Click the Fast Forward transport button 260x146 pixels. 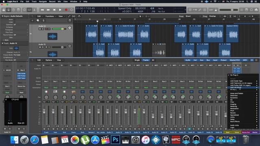48,10
